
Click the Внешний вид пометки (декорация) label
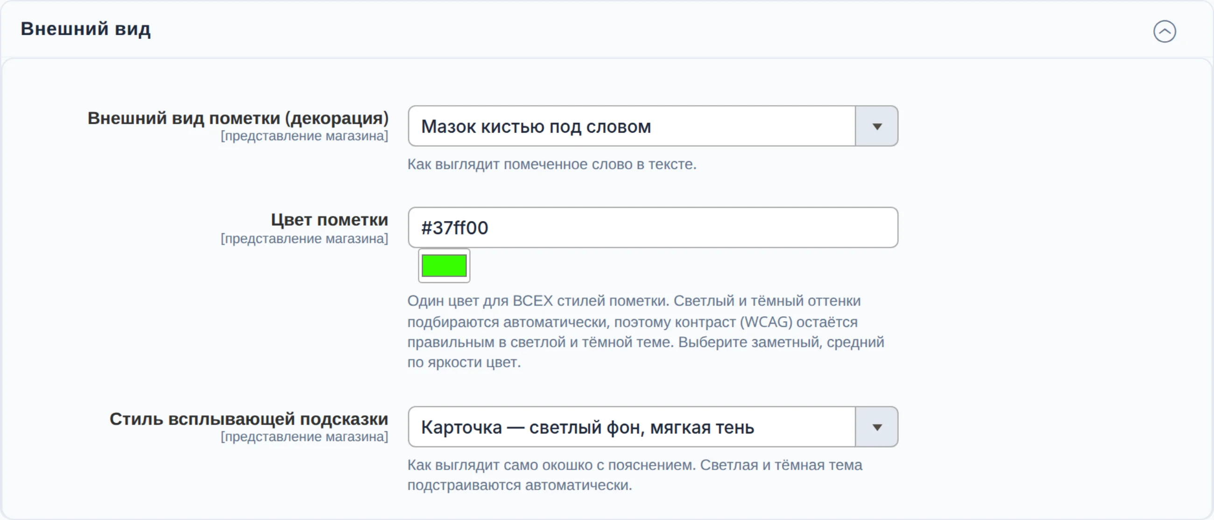(238, 118)
